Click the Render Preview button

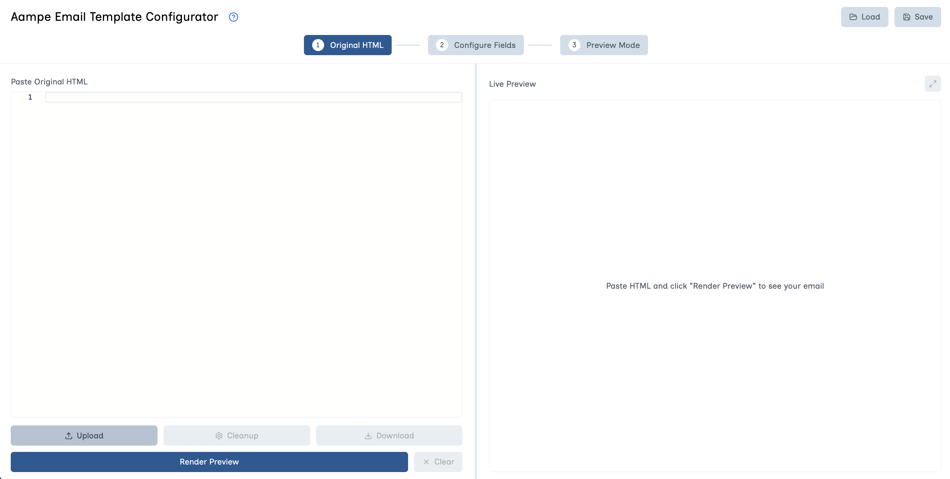[209, 462]
